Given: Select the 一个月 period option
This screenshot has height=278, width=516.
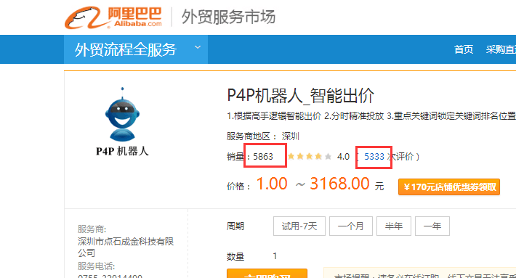Looking at the screenshot, I should (x=351, y=226).
